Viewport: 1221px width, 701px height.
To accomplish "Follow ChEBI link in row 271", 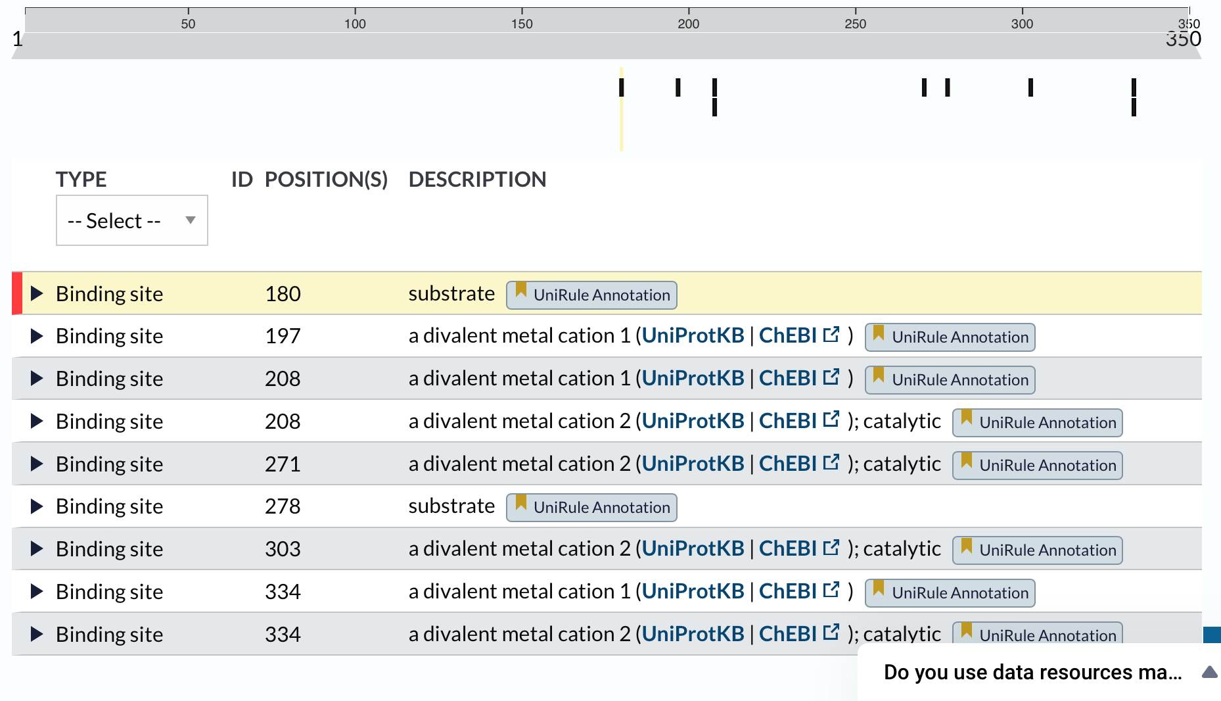I will pos(799,464).
